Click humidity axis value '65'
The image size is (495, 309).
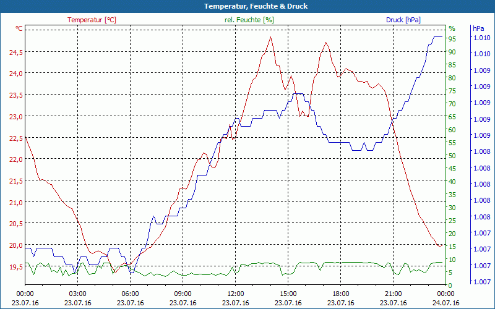click(452, 117)
